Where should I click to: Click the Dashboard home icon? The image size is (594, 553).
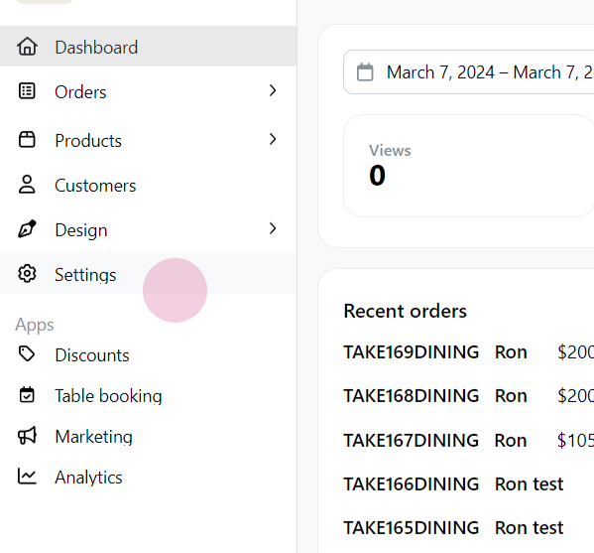click(x=27, y=47)
